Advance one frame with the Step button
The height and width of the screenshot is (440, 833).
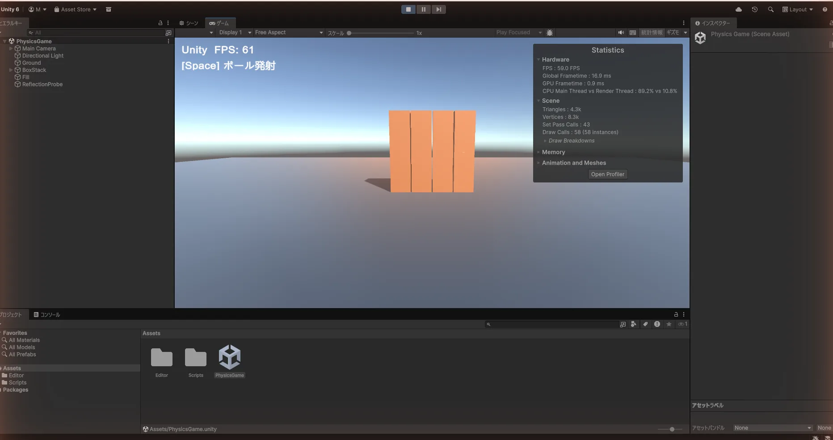(439, 9)
